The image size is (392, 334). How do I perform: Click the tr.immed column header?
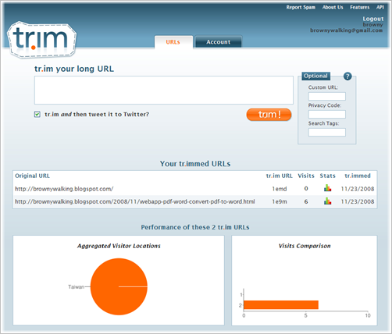[x=358, y=176]
